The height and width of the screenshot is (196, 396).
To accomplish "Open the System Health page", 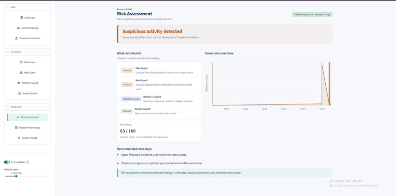I will coord(28,138).
